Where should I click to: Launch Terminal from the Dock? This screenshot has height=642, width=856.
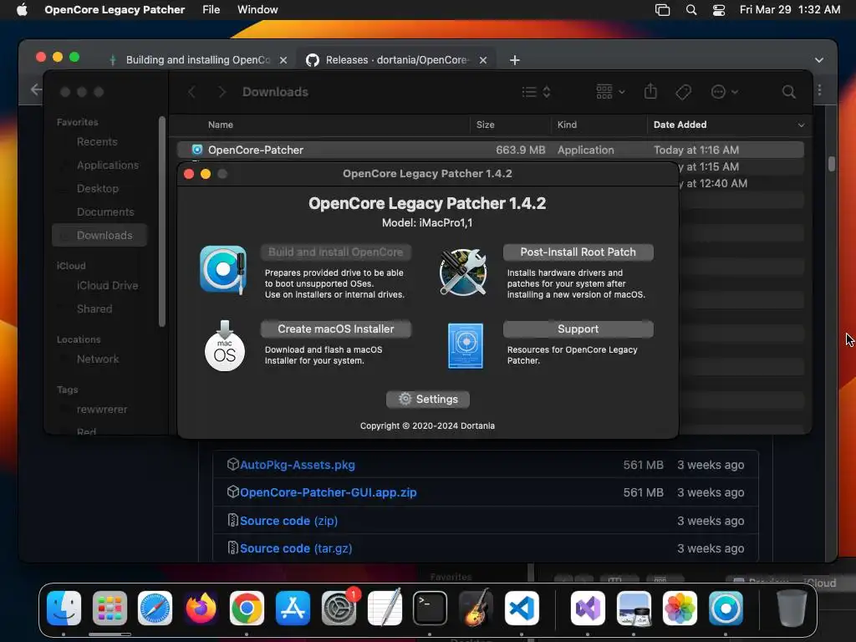pos(431,608)
